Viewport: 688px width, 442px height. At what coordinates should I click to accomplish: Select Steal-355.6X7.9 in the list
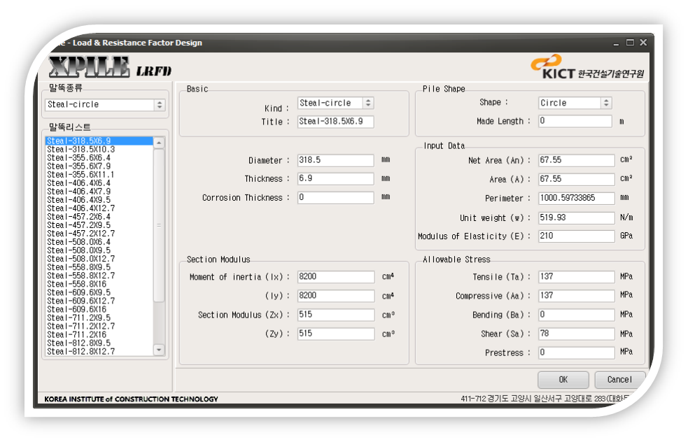pos(99,166)
